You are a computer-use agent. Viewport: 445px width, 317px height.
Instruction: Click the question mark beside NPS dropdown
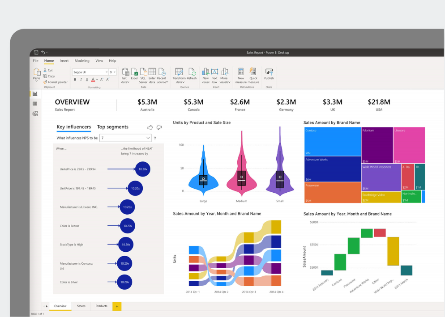tap(155, 138)
